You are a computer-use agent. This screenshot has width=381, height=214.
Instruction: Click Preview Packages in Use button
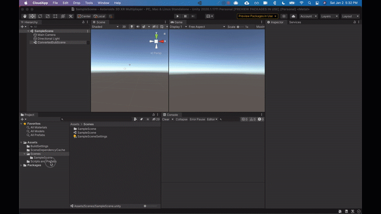(x=257, y=16)
